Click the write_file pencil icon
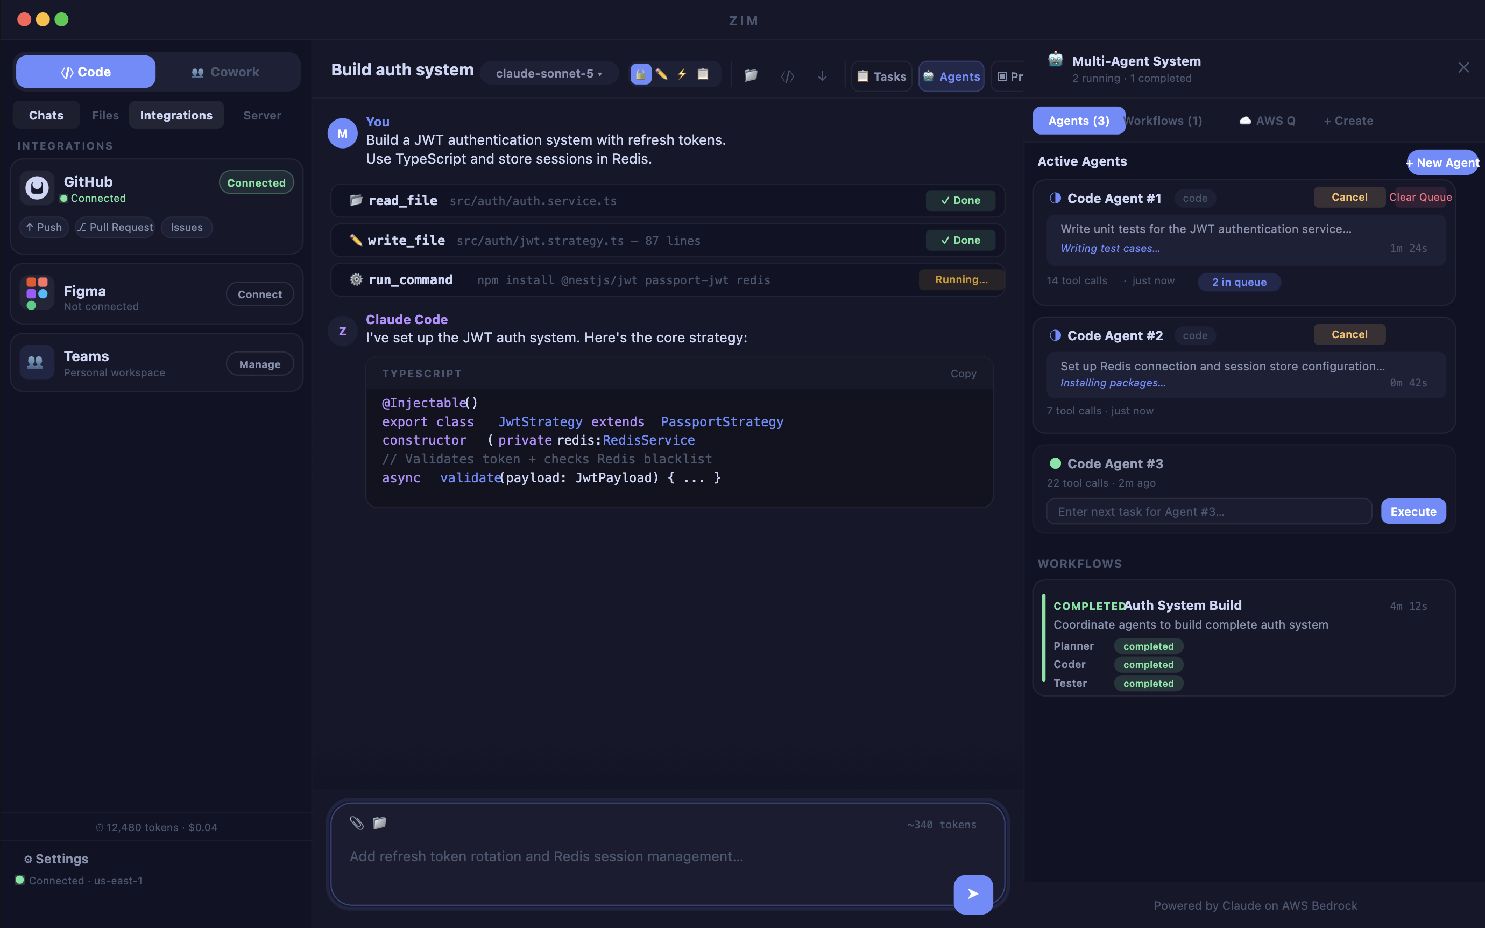The height and width of the screenshot is (928, 1485). point(356,240)
